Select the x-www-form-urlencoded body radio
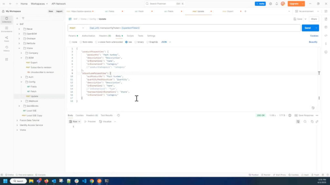The width and height of the screenshot is (330, 185). point(96,42)
